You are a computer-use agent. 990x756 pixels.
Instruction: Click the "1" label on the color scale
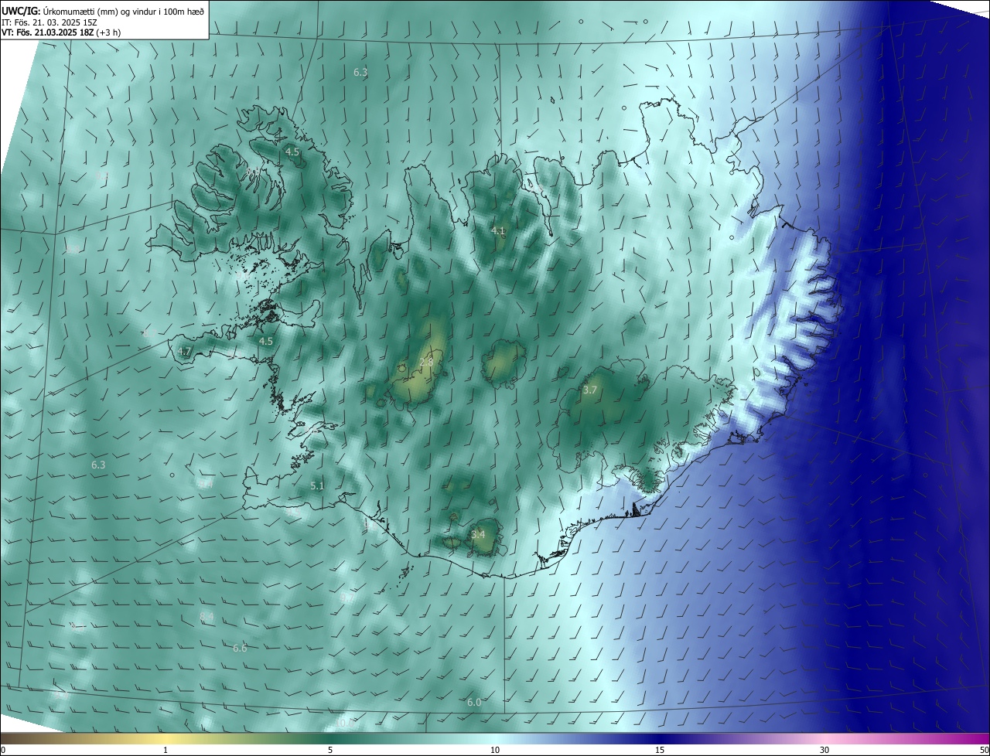coord(166,750)
